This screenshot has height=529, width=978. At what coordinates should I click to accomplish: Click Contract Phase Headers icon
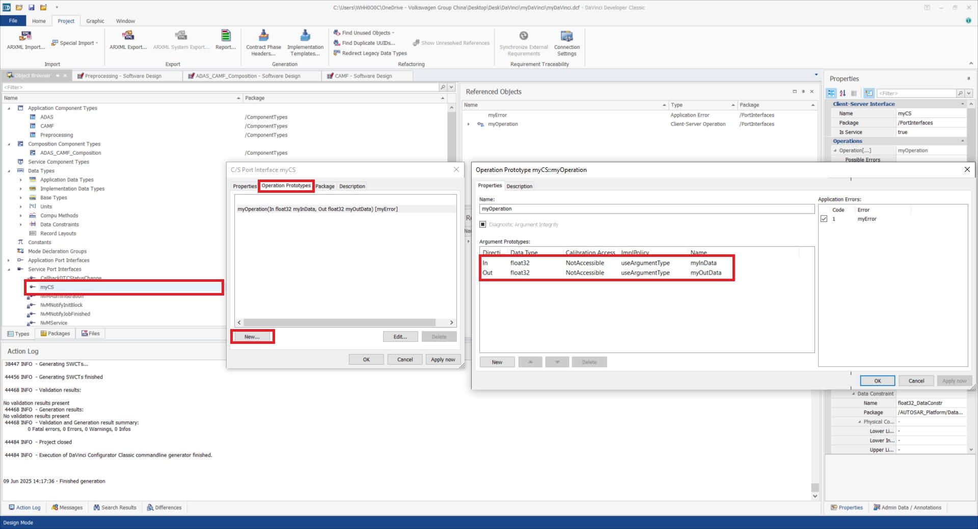pyautogui.click(x=263, y=36)
